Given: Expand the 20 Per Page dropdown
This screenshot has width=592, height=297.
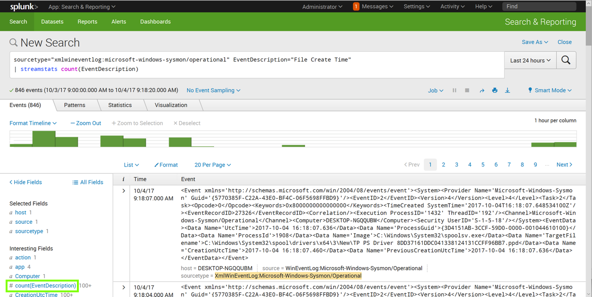Looking at the screenshot, I should 213,165.
